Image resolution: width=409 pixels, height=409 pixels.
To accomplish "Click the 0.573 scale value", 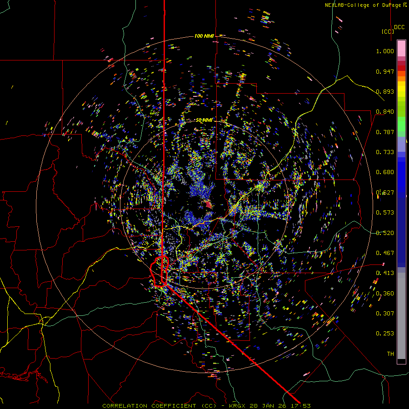I will click(x=385, y=213).
